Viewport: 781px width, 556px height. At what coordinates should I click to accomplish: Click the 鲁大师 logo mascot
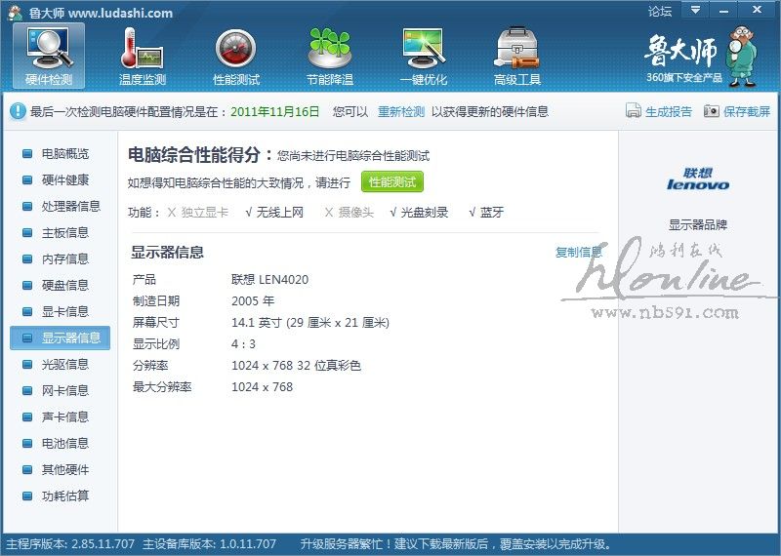[x=742, y=56]
